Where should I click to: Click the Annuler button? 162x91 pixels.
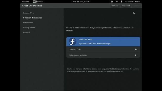pyautogui.click(x=115, y=6)
